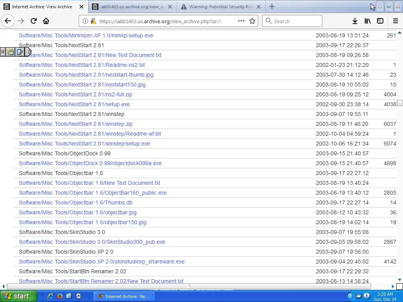The height and width of the screenshot is (302, 403).
Task: Open NextStart 2.81/Readme-ns2.txt link
Action: (82, 65)
